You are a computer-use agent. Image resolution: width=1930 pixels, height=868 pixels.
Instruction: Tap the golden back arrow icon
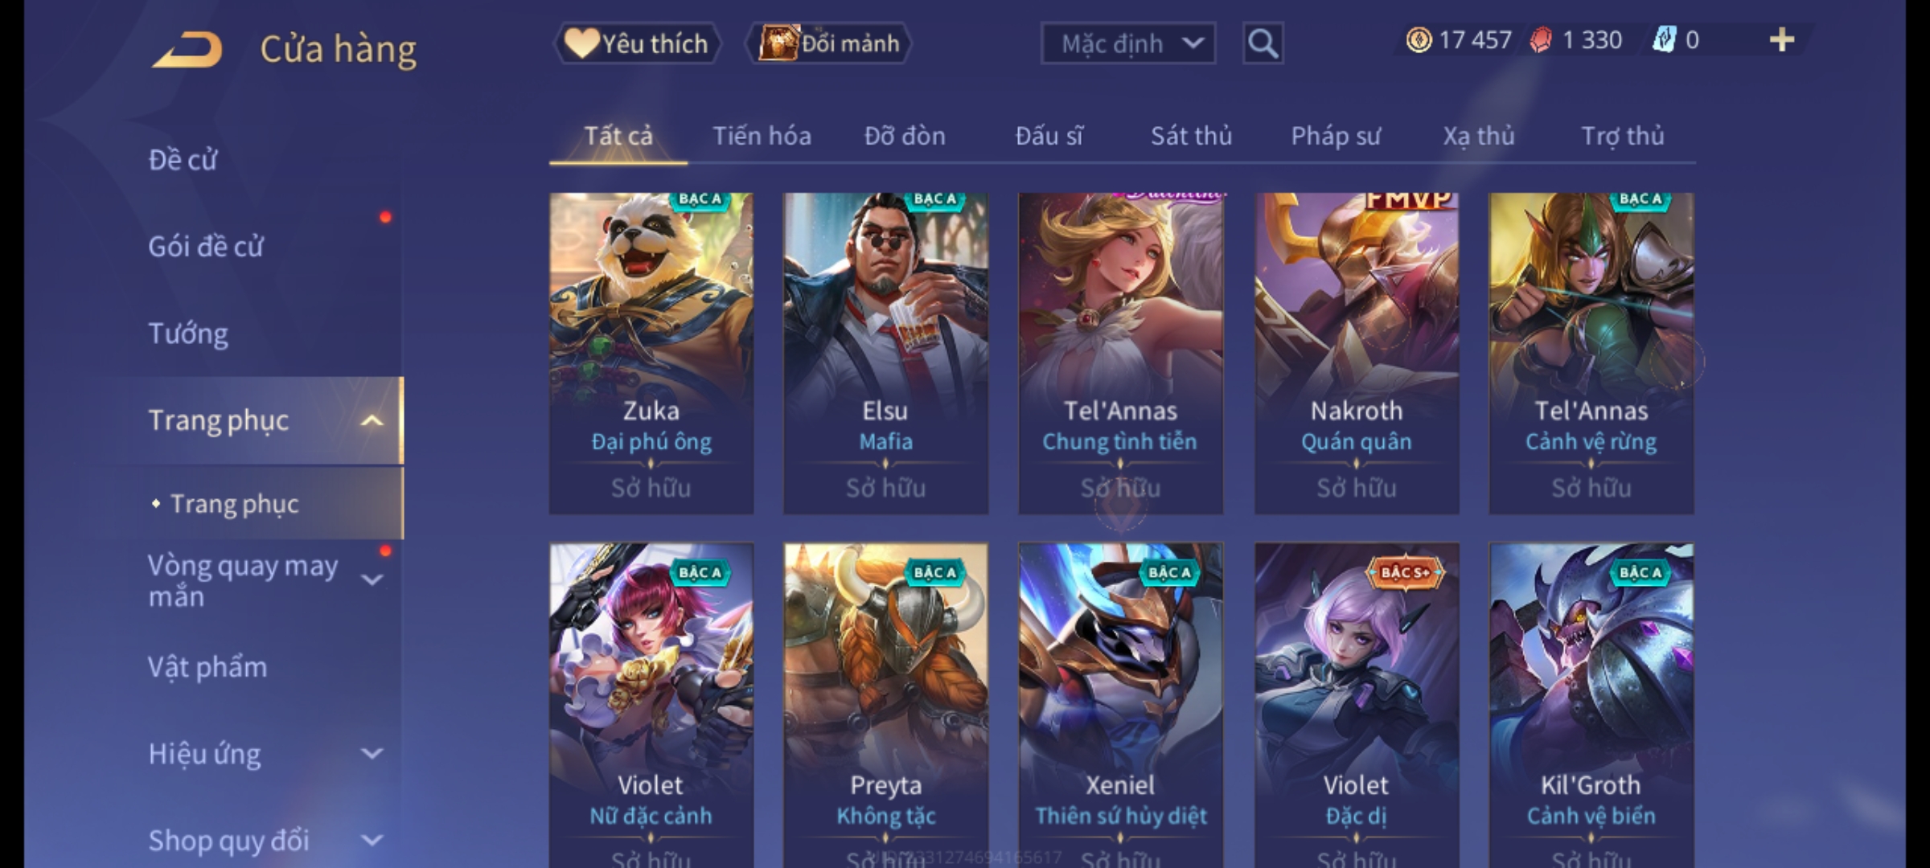coord(187,50)
